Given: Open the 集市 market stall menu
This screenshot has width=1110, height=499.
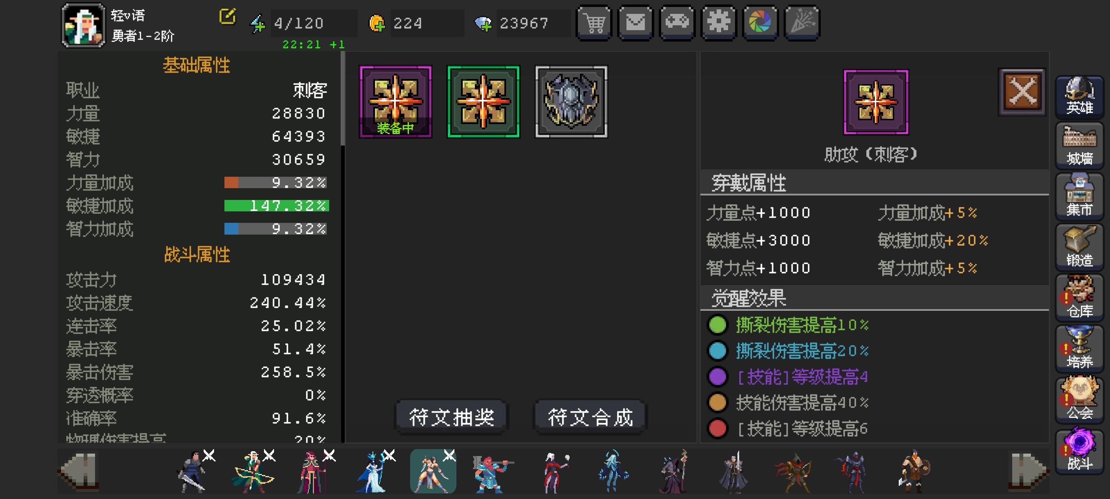Looking at the screenshot, I should [1079, 196].
